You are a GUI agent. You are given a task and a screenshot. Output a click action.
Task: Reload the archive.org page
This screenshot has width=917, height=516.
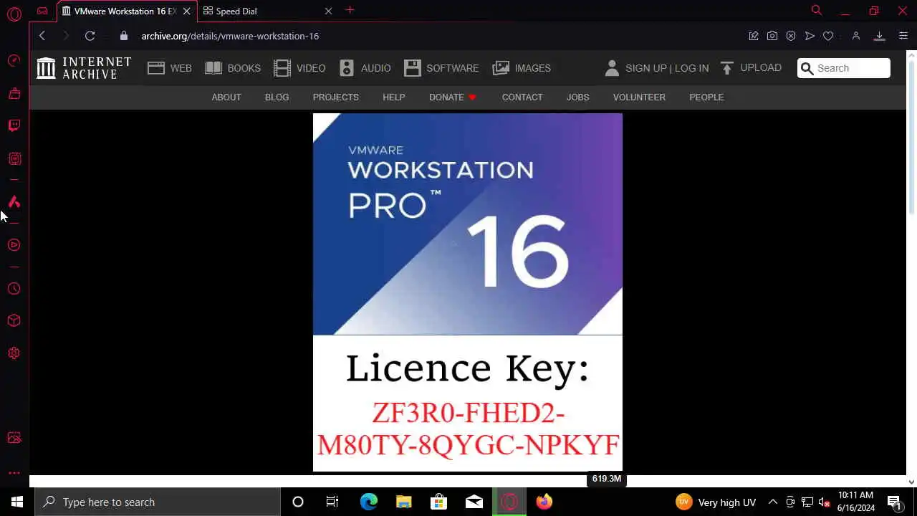(90, 36)
